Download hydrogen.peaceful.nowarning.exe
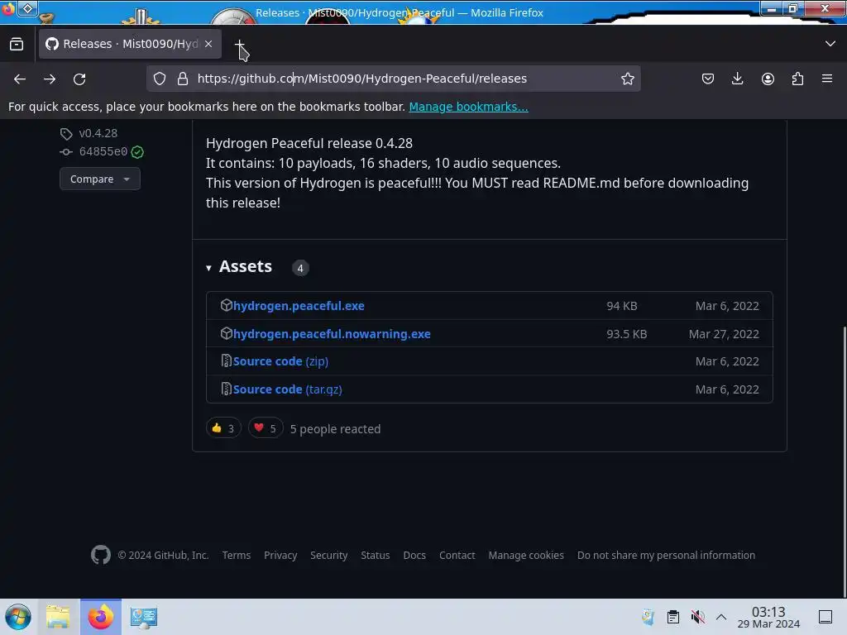Viewport: 847px width, 635px height. click(332, 334)
